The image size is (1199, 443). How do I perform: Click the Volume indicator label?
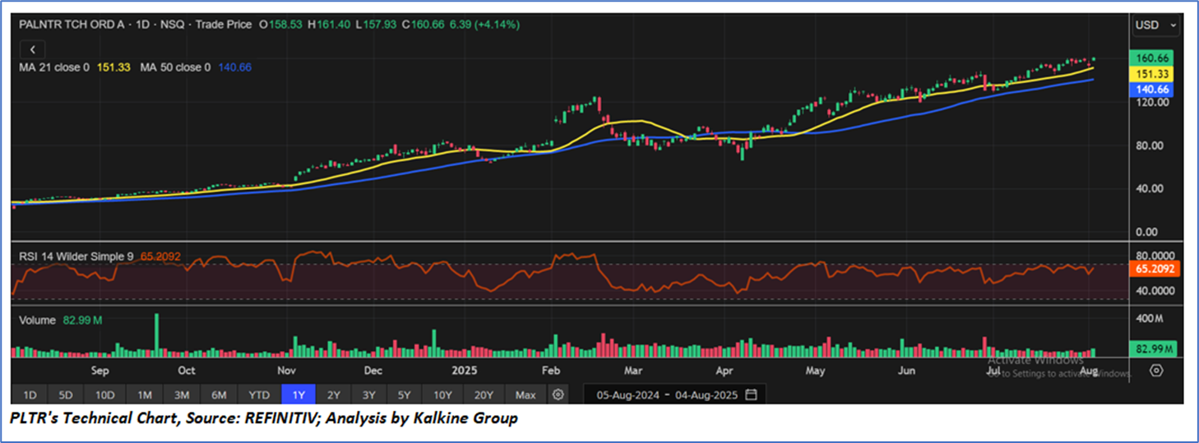click(x=37, y=321)
